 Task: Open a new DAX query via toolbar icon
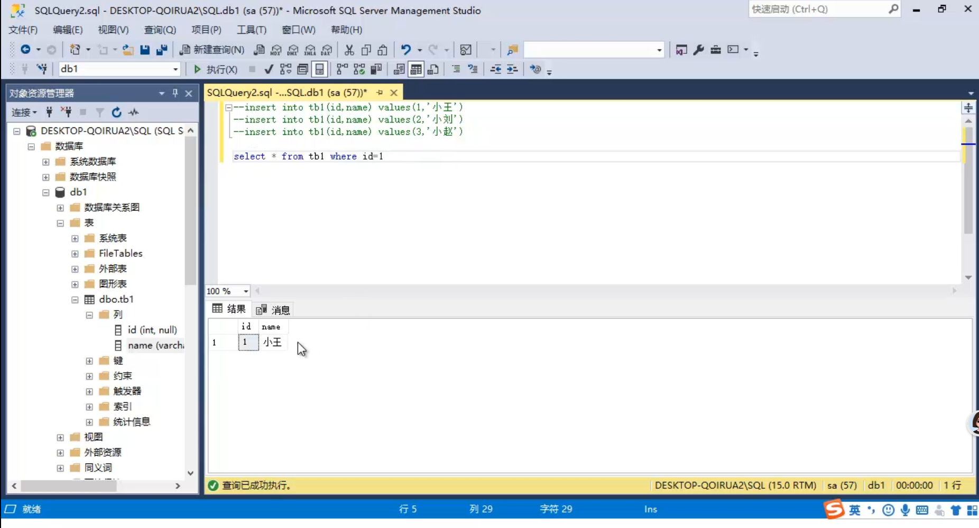tap(327, 50)
